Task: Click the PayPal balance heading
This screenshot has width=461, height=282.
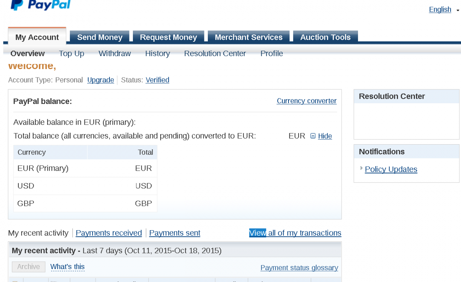Action: [x=43, y=101]
